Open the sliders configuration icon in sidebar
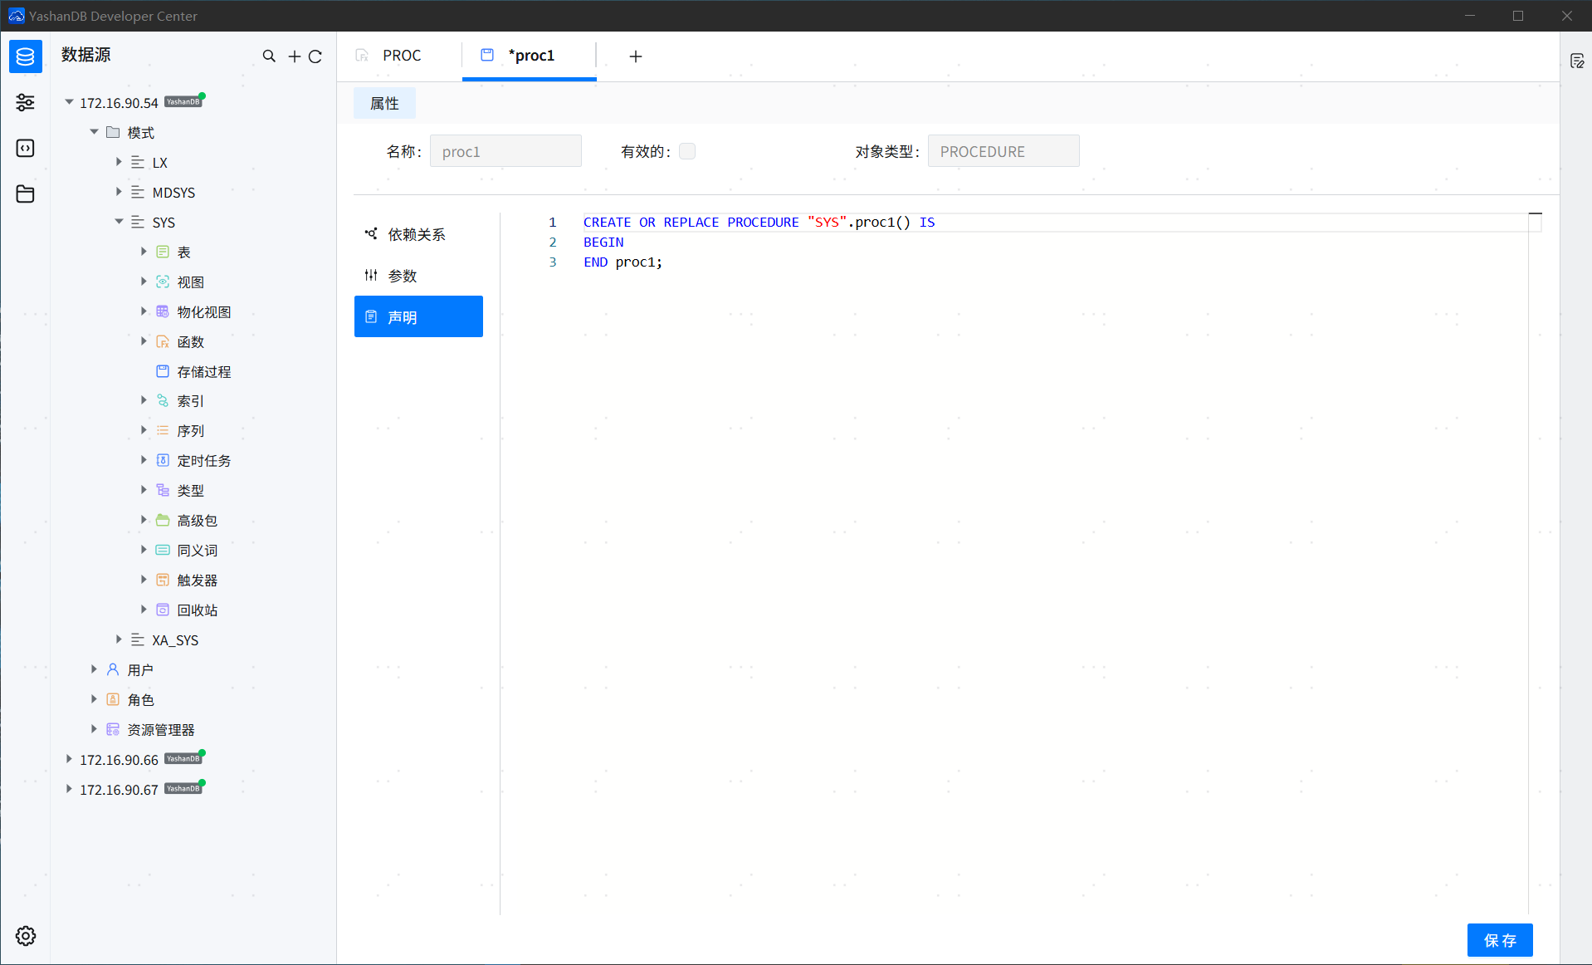 26,102
